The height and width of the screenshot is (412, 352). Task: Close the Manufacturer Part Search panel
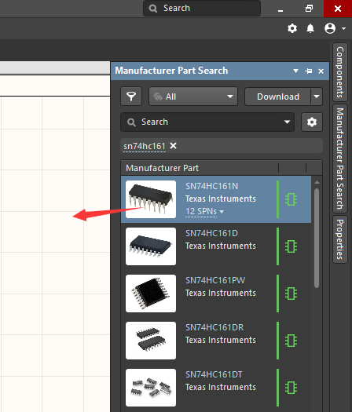pos(321,71)
